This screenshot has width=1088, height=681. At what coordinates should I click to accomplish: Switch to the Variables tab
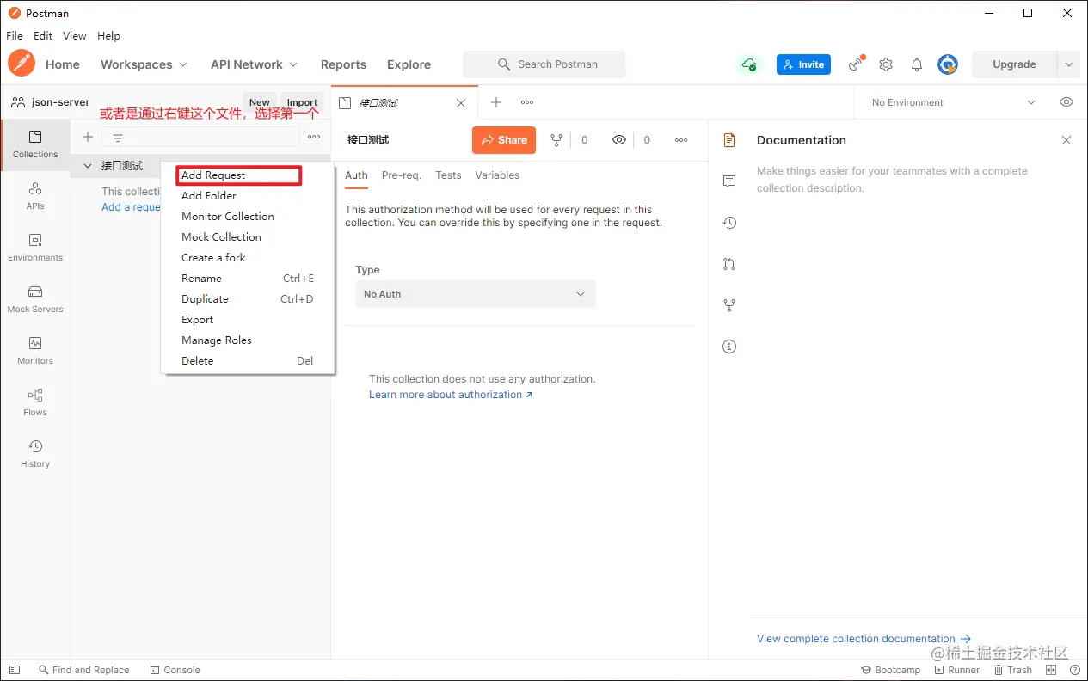click(497, 175)
